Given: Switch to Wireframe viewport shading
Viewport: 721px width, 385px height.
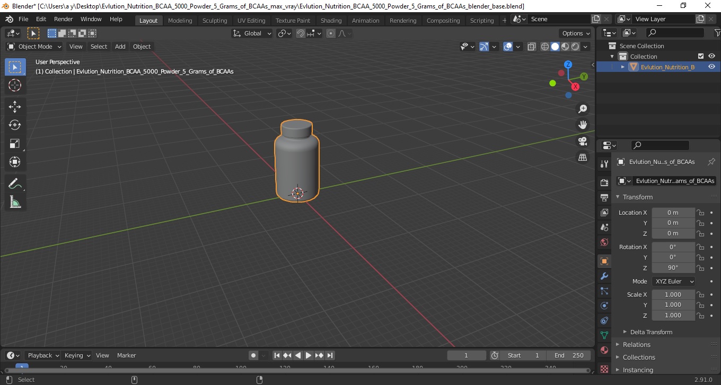Looking at the screenshot, I should pyautogui.click(x=545, y=47).
